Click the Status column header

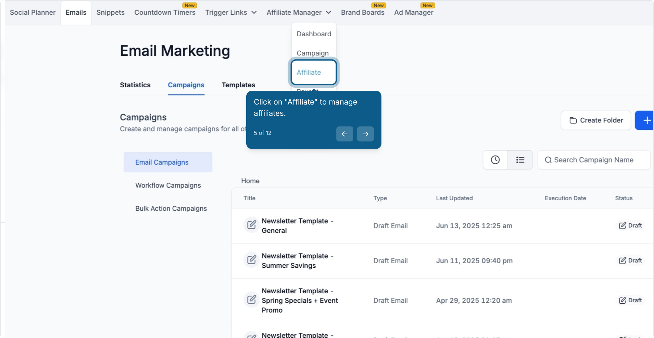pyautogui.click(x=624, y=198)
